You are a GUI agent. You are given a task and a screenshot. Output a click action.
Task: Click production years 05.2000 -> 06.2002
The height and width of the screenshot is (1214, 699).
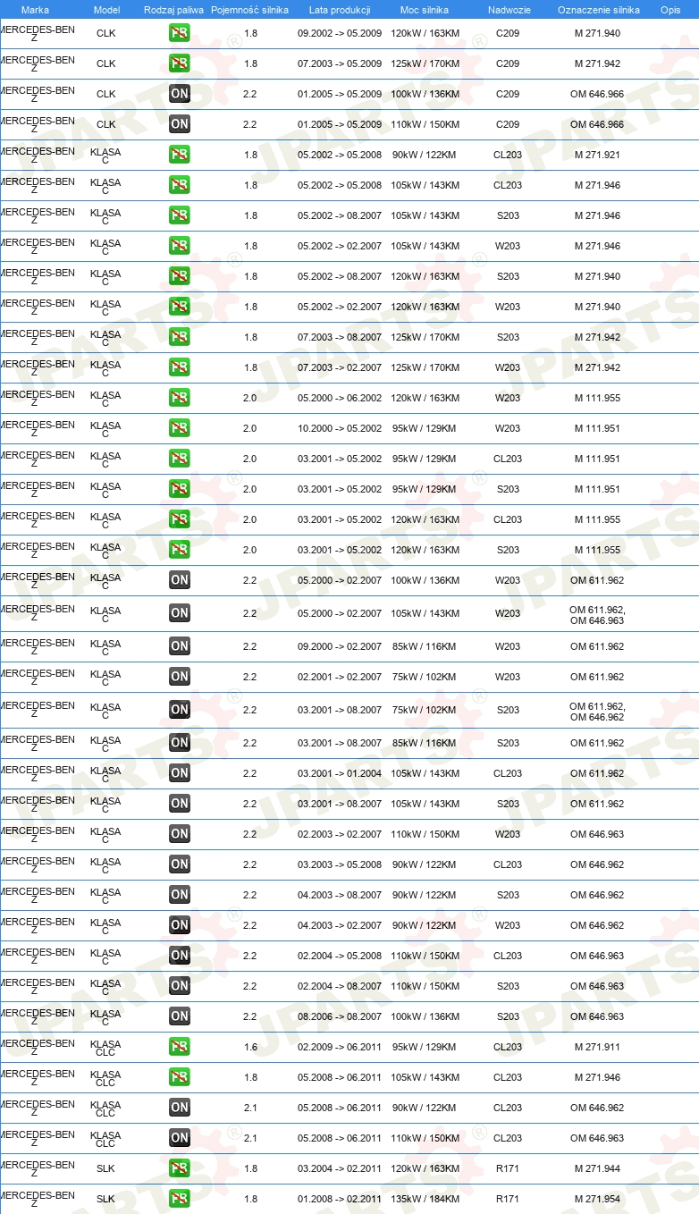click(340, 398)
